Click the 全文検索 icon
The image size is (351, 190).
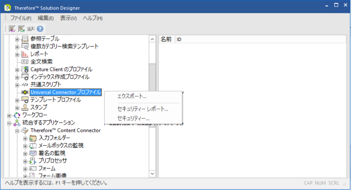pos(25,62)
